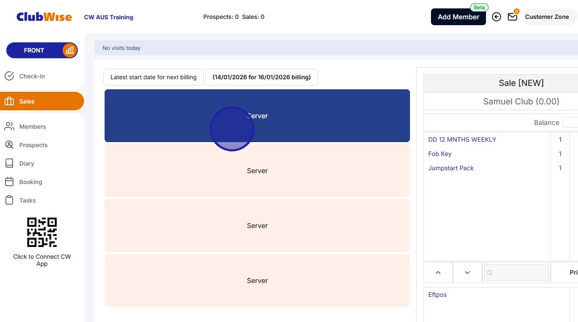Screen dimensions: 578x322
Task: Open the Customer Zone button
Action: (x=550, y=17)
